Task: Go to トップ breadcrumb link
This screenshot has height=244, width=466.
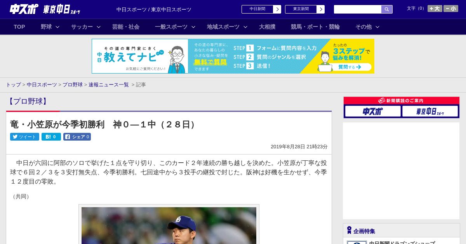Action: tap(13, 84)
